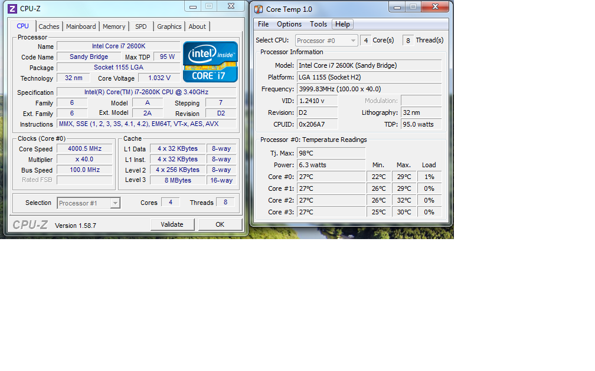595x371 pixels.
Task: Click the Frequency value '3999.83MHz (100.00 x 40.0)'
Action: (370, 89)
